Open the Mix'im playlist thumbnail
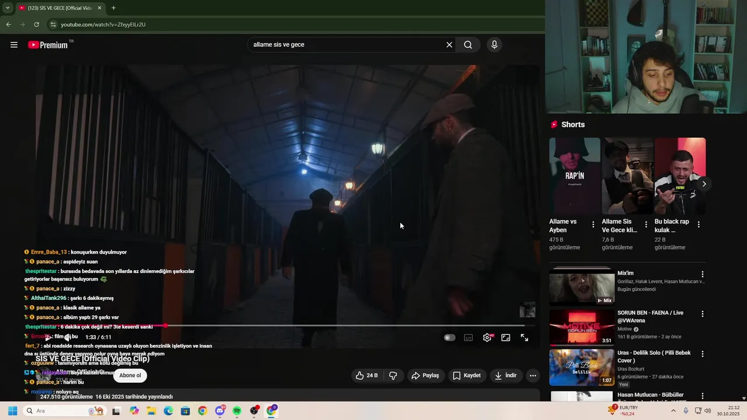747x420 pixels. (x=582, y=286)
